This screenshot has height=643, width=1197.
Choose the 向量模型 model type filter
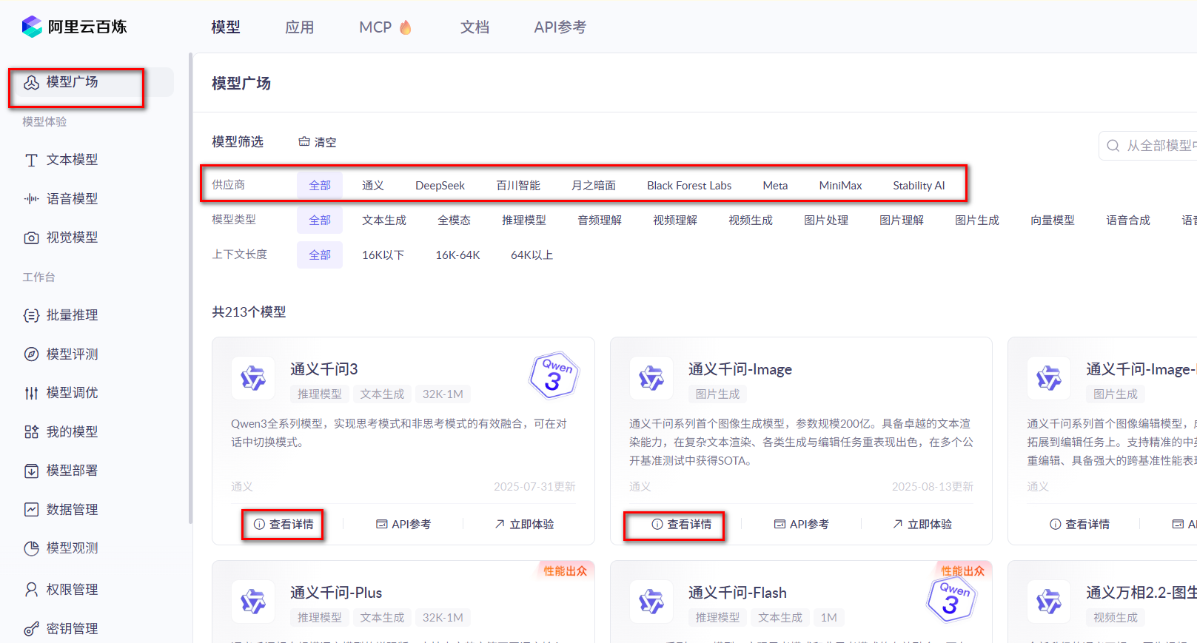point(1053,220)
